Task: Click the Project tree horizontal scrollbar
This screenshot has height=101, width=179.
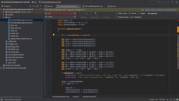Action: coord(11,97)
